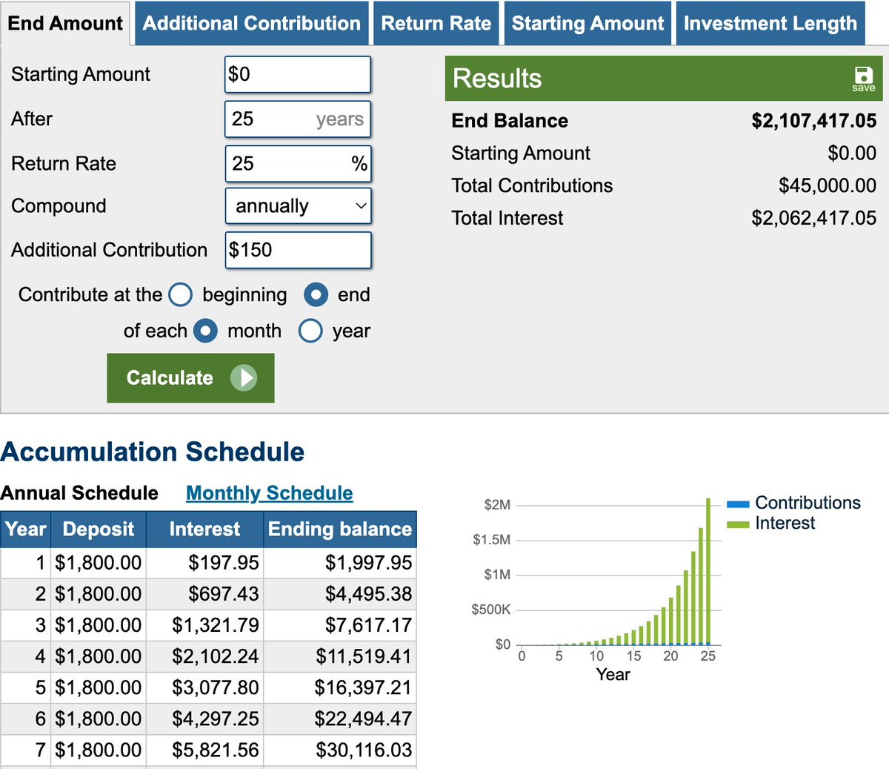Focus the After years input field
This screenshot has width=889, height=769.
pos(298,119)
